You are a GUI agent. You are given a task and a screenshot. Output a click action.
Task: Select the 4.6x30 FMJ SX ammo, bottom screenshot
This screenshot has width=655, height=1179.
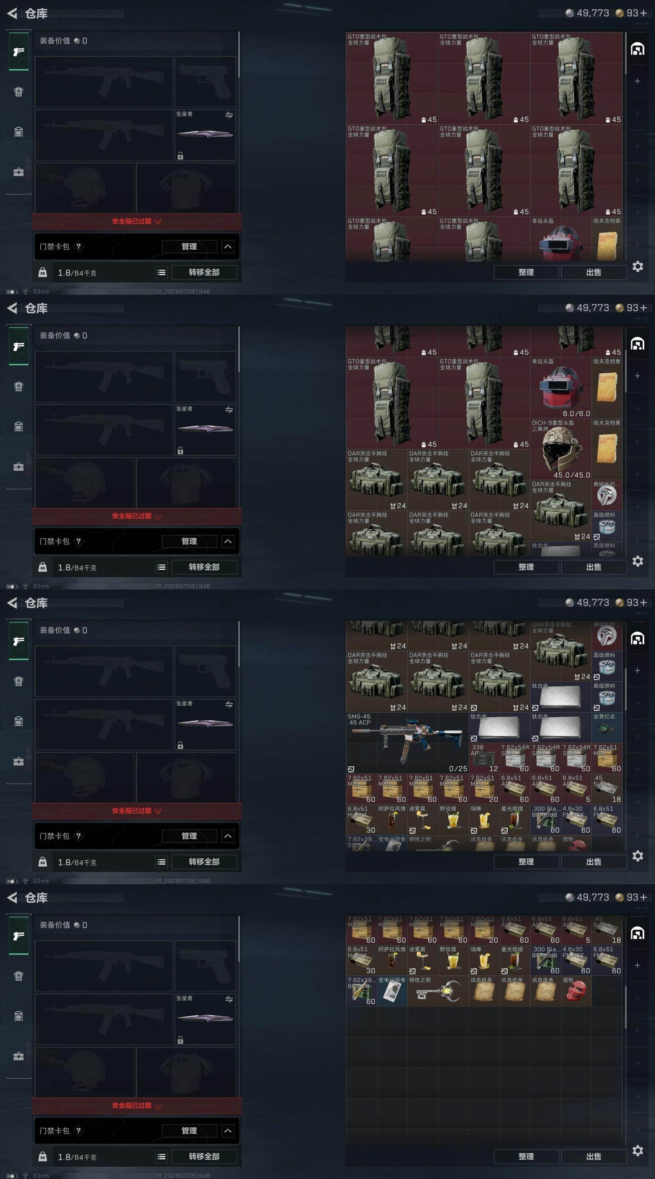point(576,961)
